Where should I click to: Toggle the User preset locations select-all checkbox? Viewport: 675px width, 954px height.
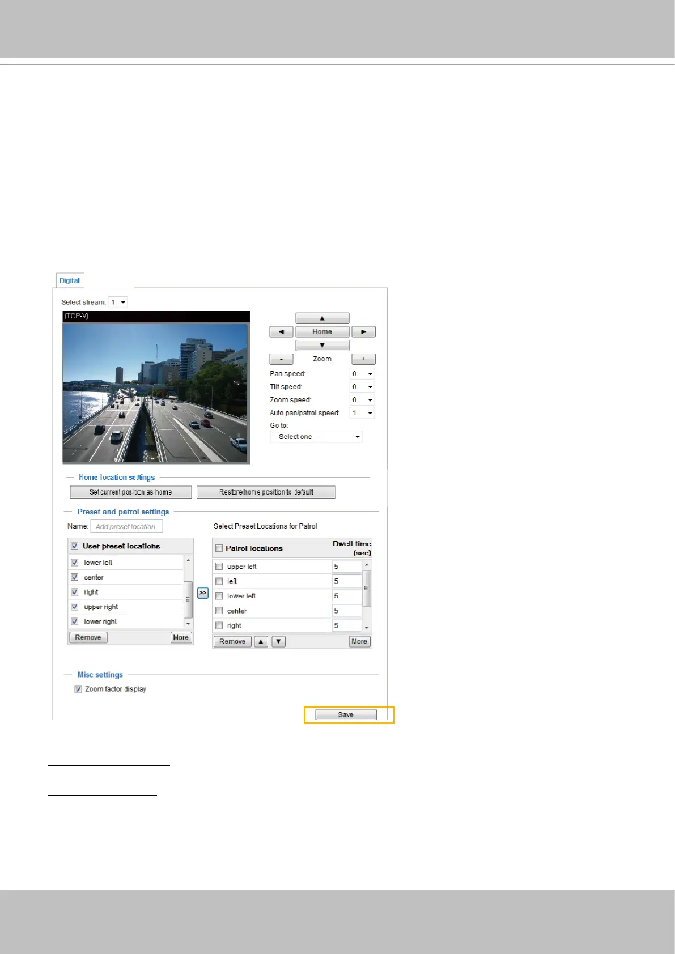(74, 546)
